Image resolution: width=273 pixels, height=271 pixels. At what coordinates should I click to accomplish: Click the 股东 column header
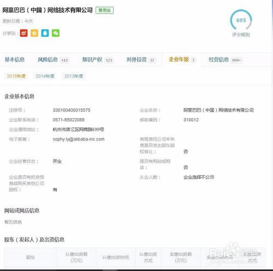[31, 257]
